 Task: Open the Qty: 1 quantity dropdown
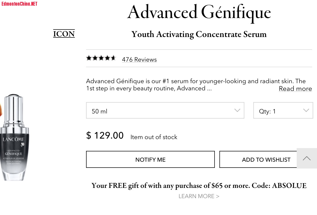[x=283, y=111]
